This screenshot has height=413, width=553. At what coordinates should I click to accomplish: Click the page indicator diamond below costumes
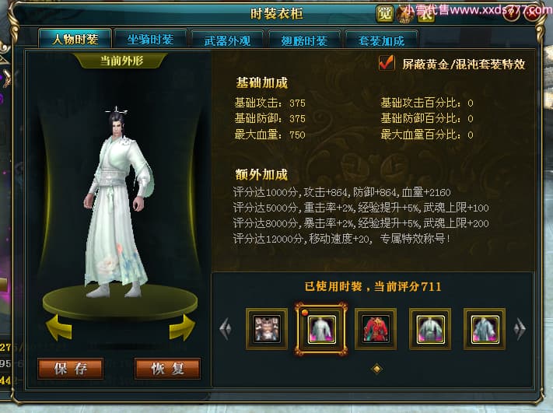376,369
